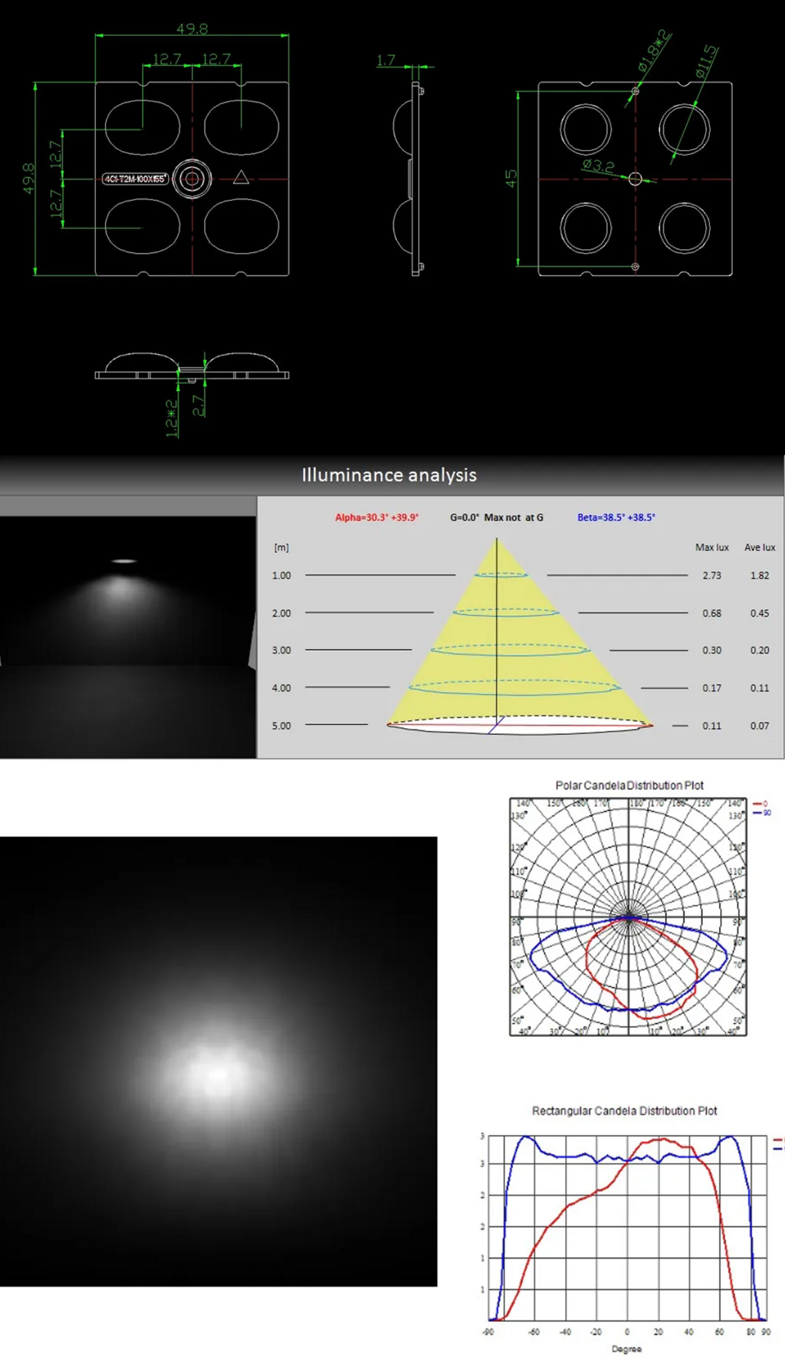The width and height of the screenshot is (785, 1371).
Task: Click the 5.00 meter distance label
Action: (x=281, y=726)
